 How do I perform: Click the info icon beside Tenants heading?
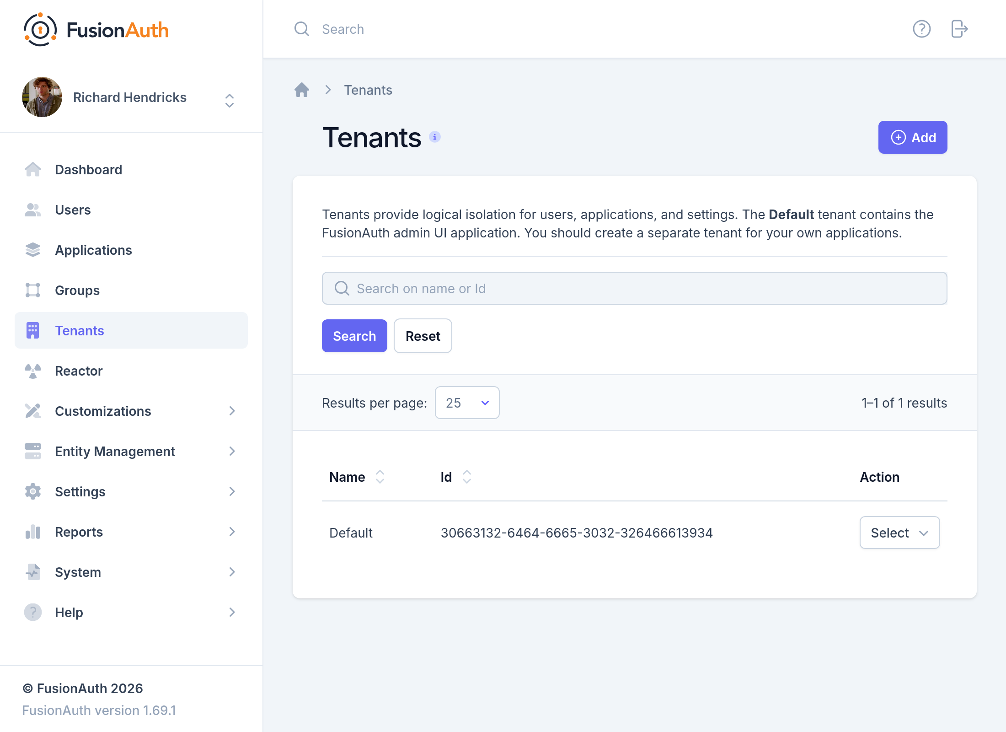coord(435,137)
